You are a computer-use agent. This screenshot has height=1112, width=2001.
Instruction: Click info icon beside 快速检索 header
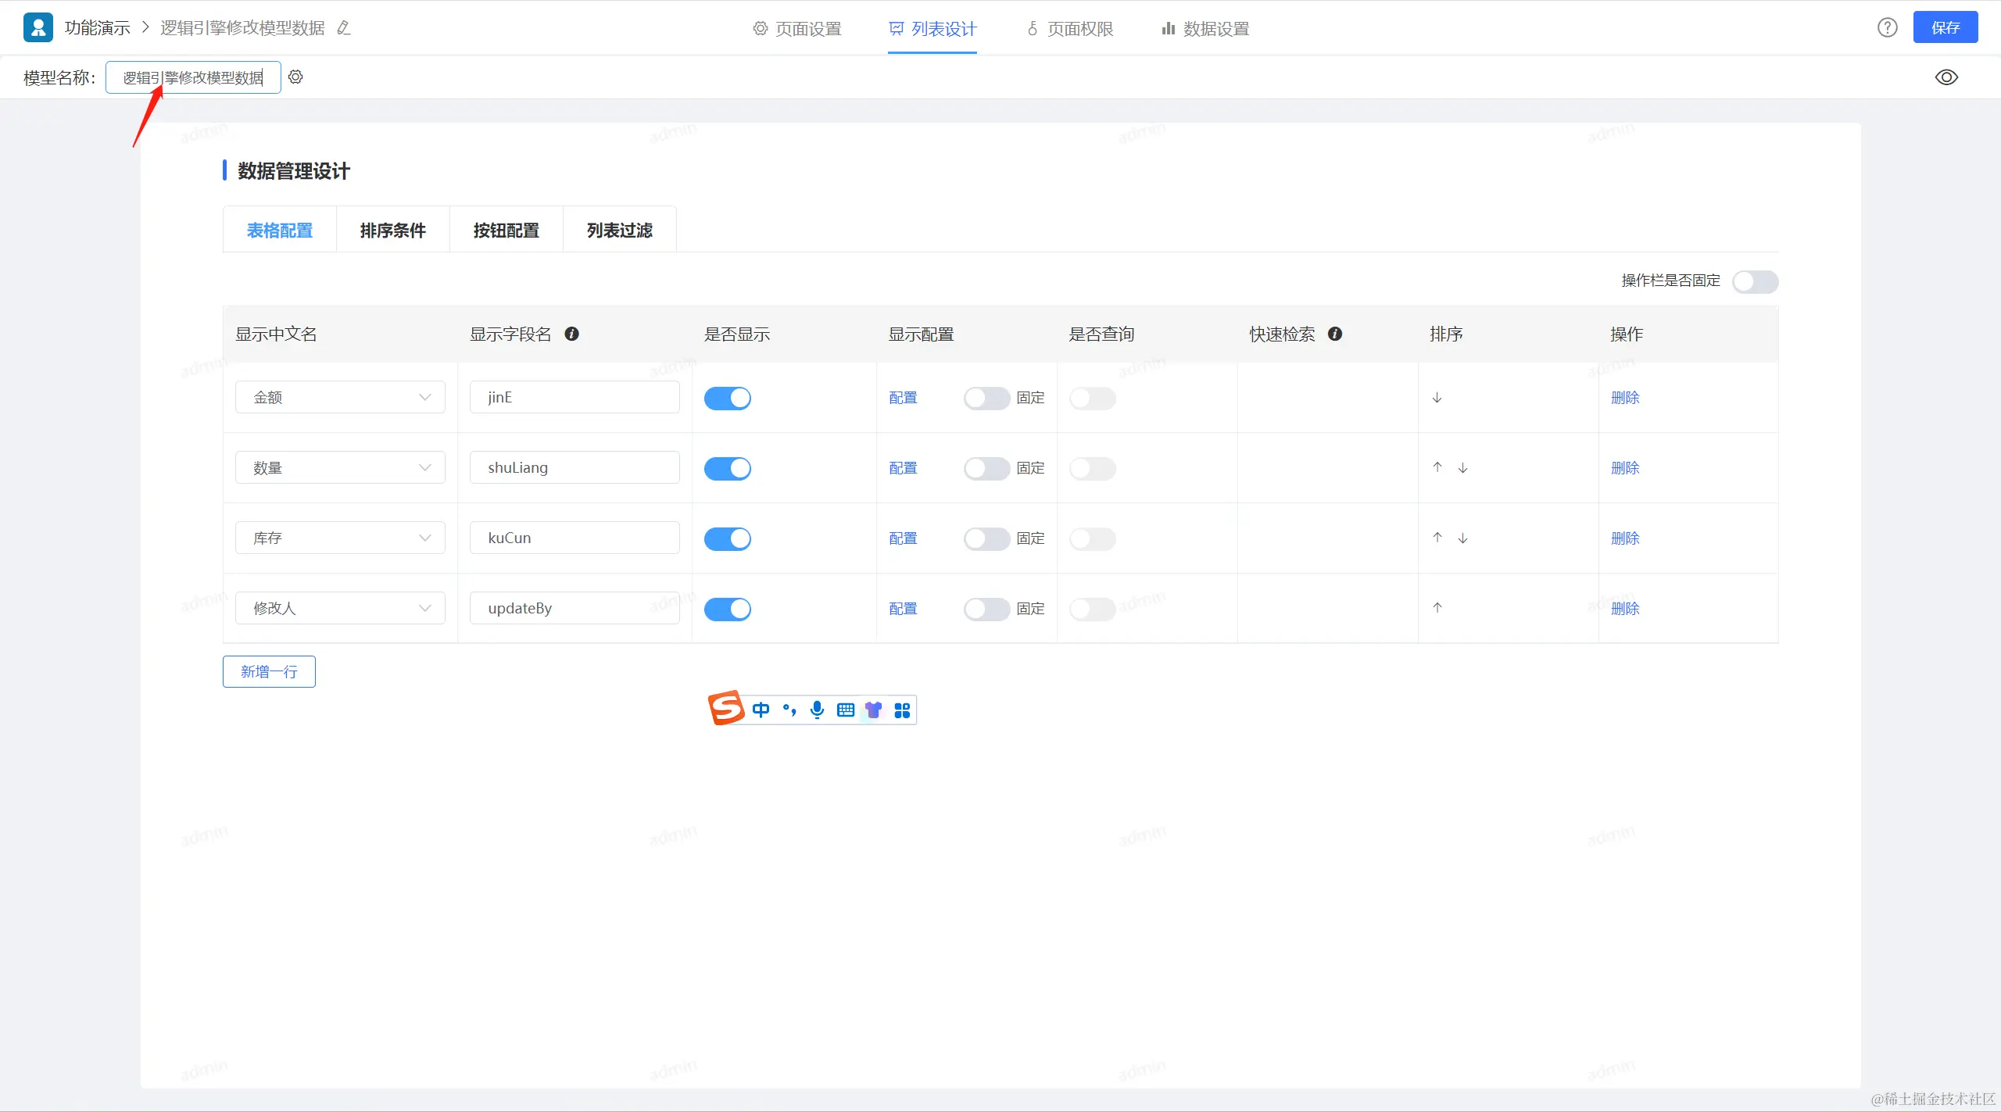coord(1335,334)
